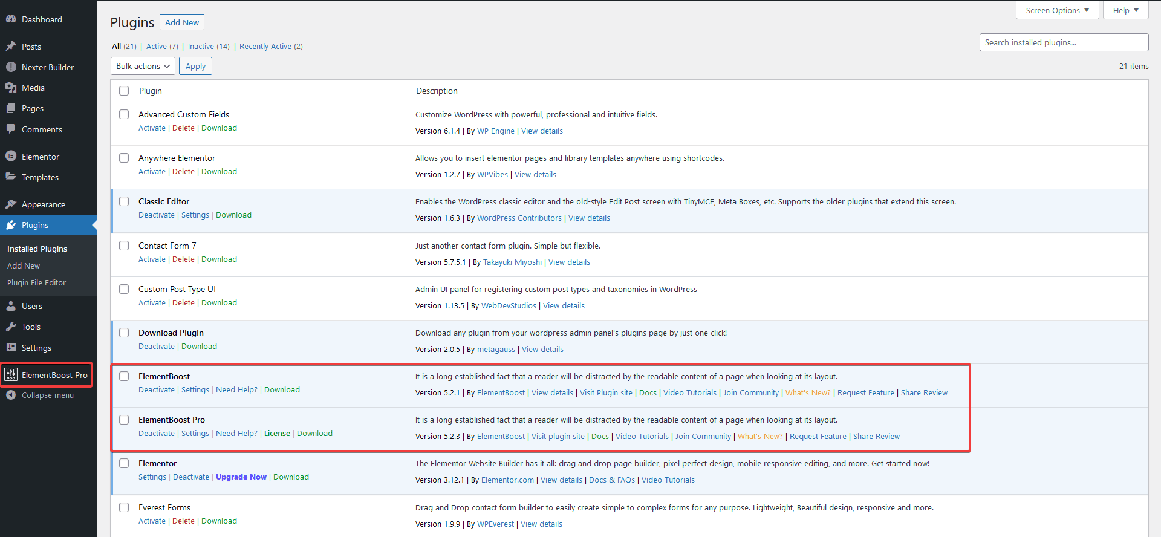
Task: Open Video Tutorials link for ElementBoost Pro
Action: (x=642, y=436)
